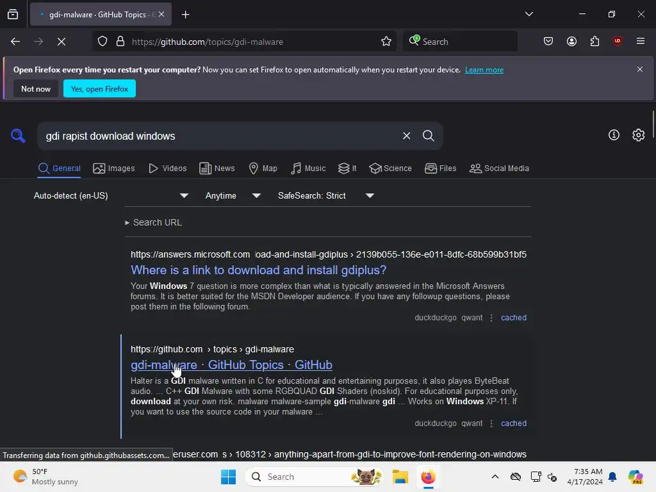Click the muted volume tray icon
This screenshot has height=492, width=656.
point(552,477)
